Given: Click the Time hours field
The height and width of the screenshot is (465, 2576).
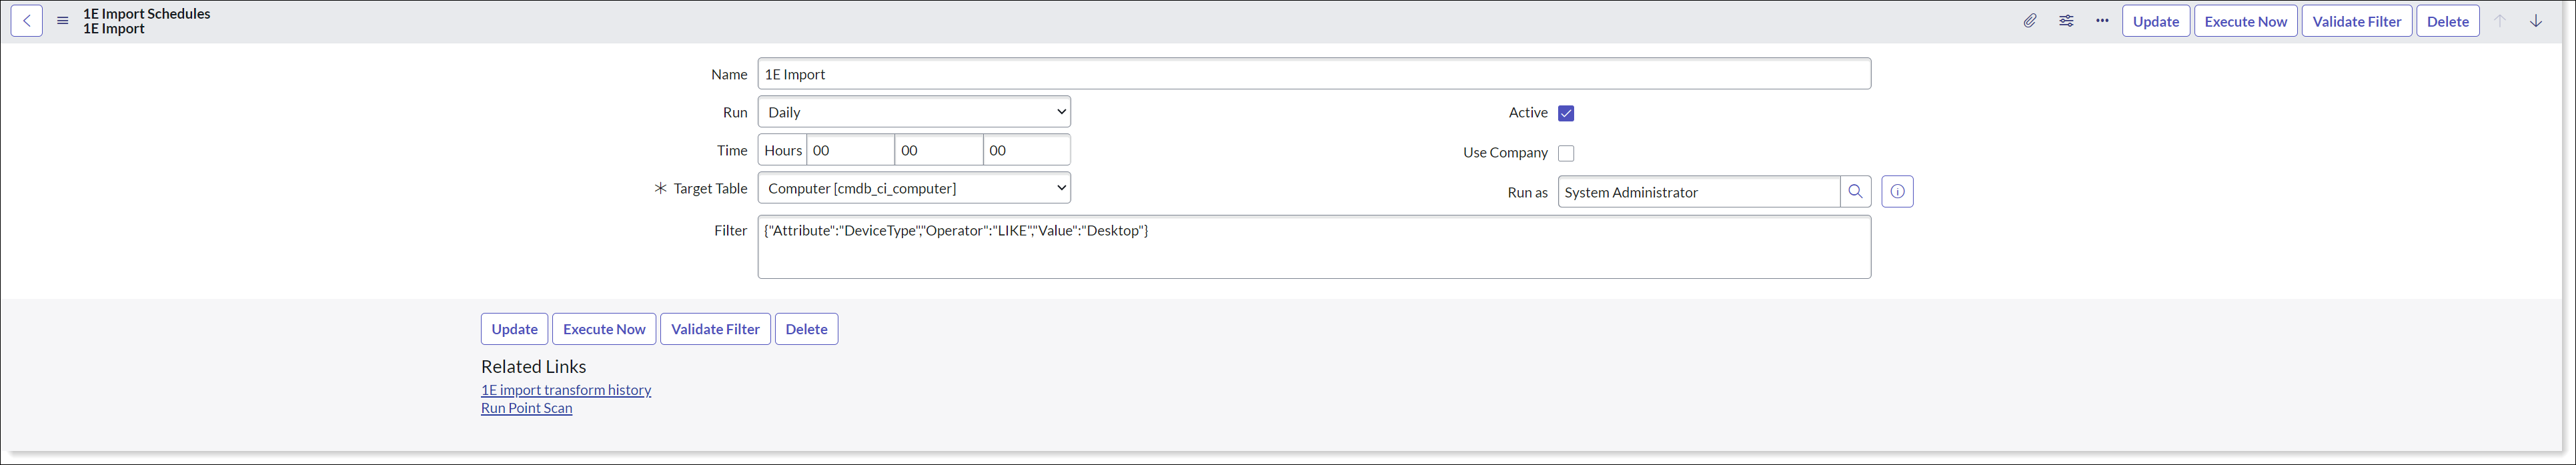Looking at the screenshot, I should [x=850, y=150].
